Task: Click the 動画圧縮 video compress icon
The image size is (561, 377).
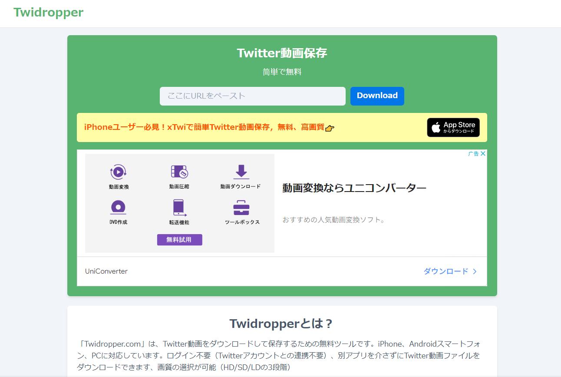Action: tap(179, 172)
